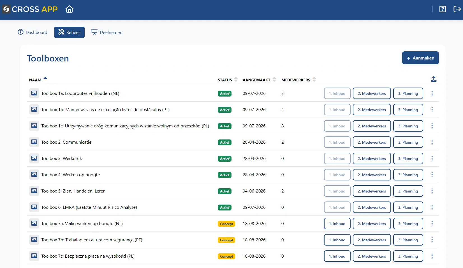The height and width of the screenshot is (268, 463).
Task: Click Actief badge of Toolbox 1a
Action: (224, 93)
